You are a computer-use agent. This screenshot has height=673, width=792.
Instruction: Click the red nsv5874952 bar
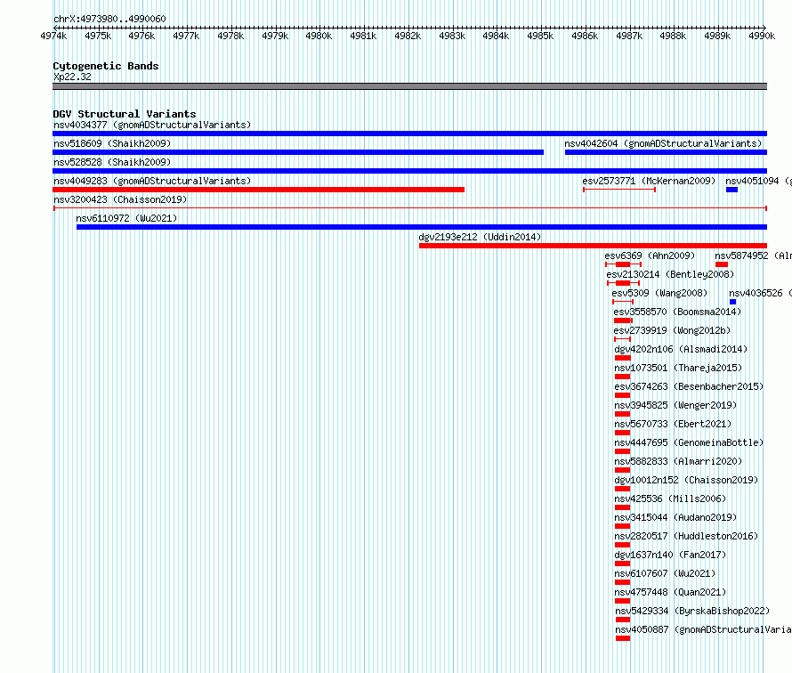(x=722, y=264)
